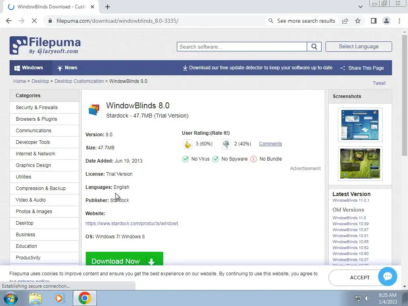Bookmark this page with star icon
Screen dimensions: 408x306
[358, 21]
